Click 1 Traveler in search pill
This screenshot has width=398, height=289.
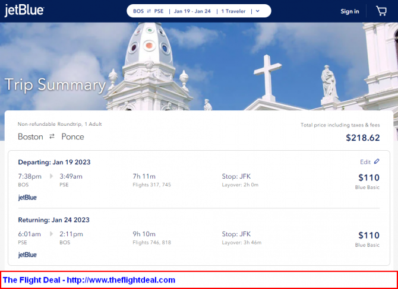click(x=233, y=11)
